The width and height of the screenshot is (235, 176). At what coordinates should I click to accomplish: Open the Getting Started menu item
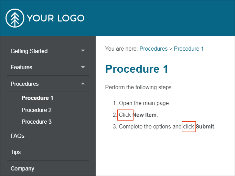coord(29,51)
